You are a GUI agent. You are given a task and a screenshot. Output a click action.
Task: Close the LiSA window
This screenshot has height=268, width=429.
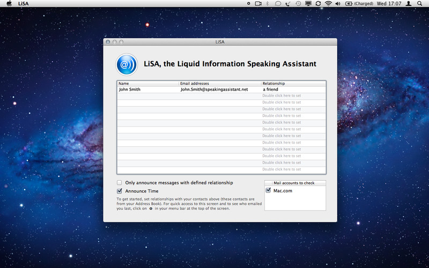click(108, 42)
